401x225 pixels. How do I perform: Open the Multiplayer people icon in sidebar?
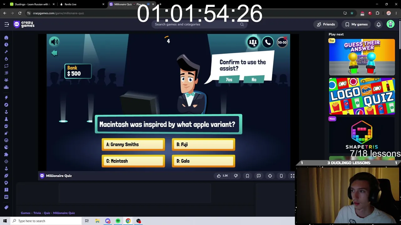tap(6, 80)
